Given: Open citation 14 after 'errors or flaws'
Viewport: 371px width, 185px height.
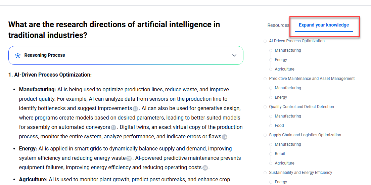Looking at the screenshot, I should [225, 137].
